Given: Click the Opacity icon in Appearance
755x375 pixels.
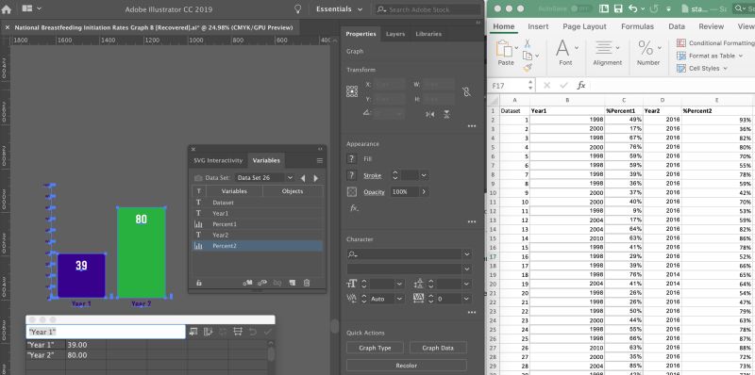Looking at the screenshot, I should [x=352, y=192].
